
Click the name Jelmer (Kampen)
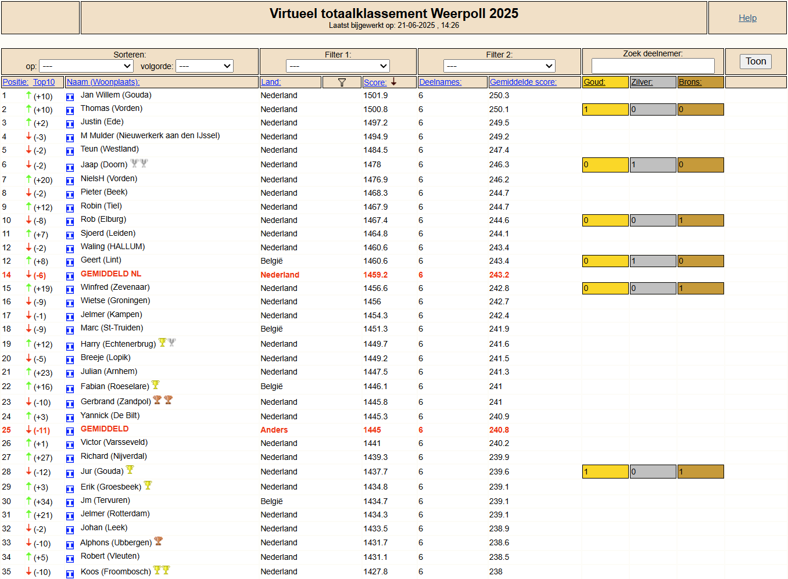click(112, 315)
